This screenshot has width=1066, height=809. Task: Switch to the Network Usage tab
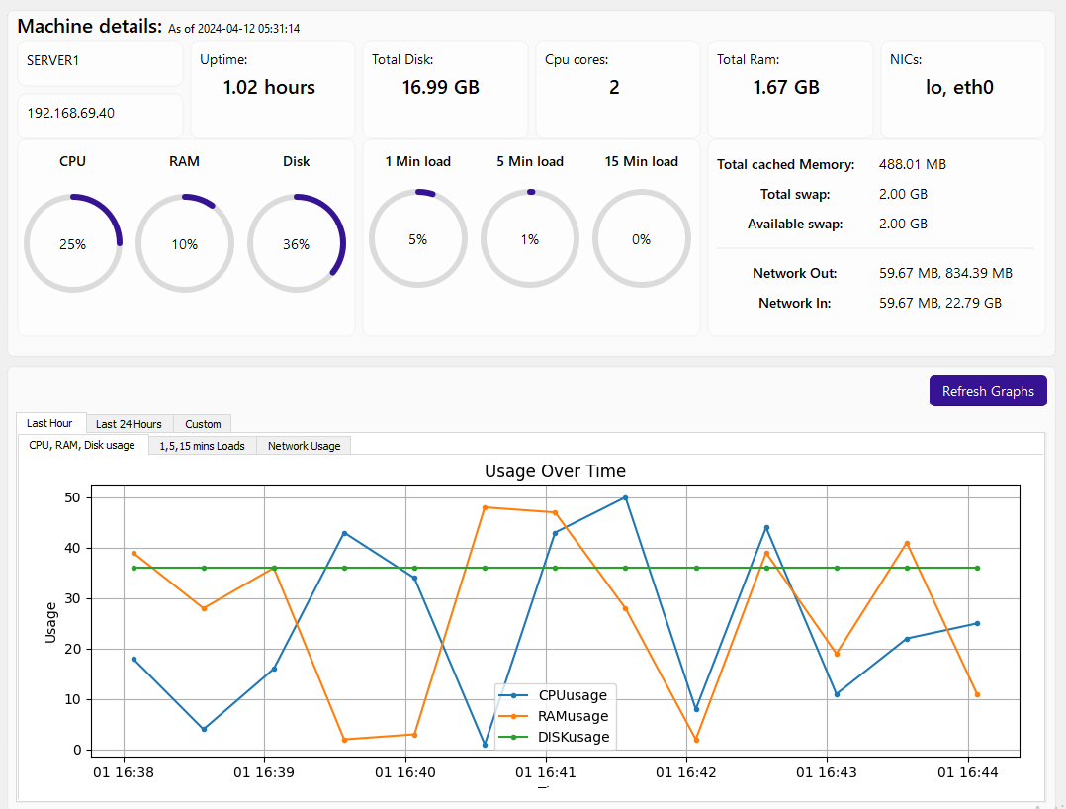pyautogui.click(x=304, y=446)
